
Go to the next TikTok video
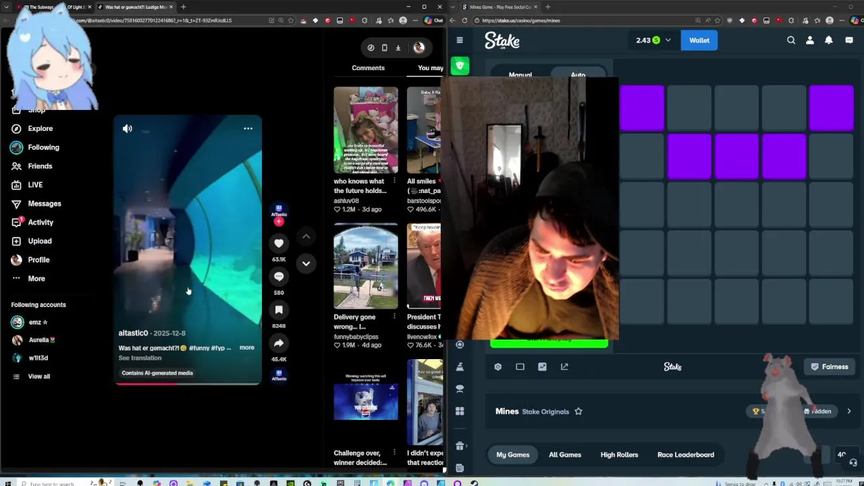[306, 263]
